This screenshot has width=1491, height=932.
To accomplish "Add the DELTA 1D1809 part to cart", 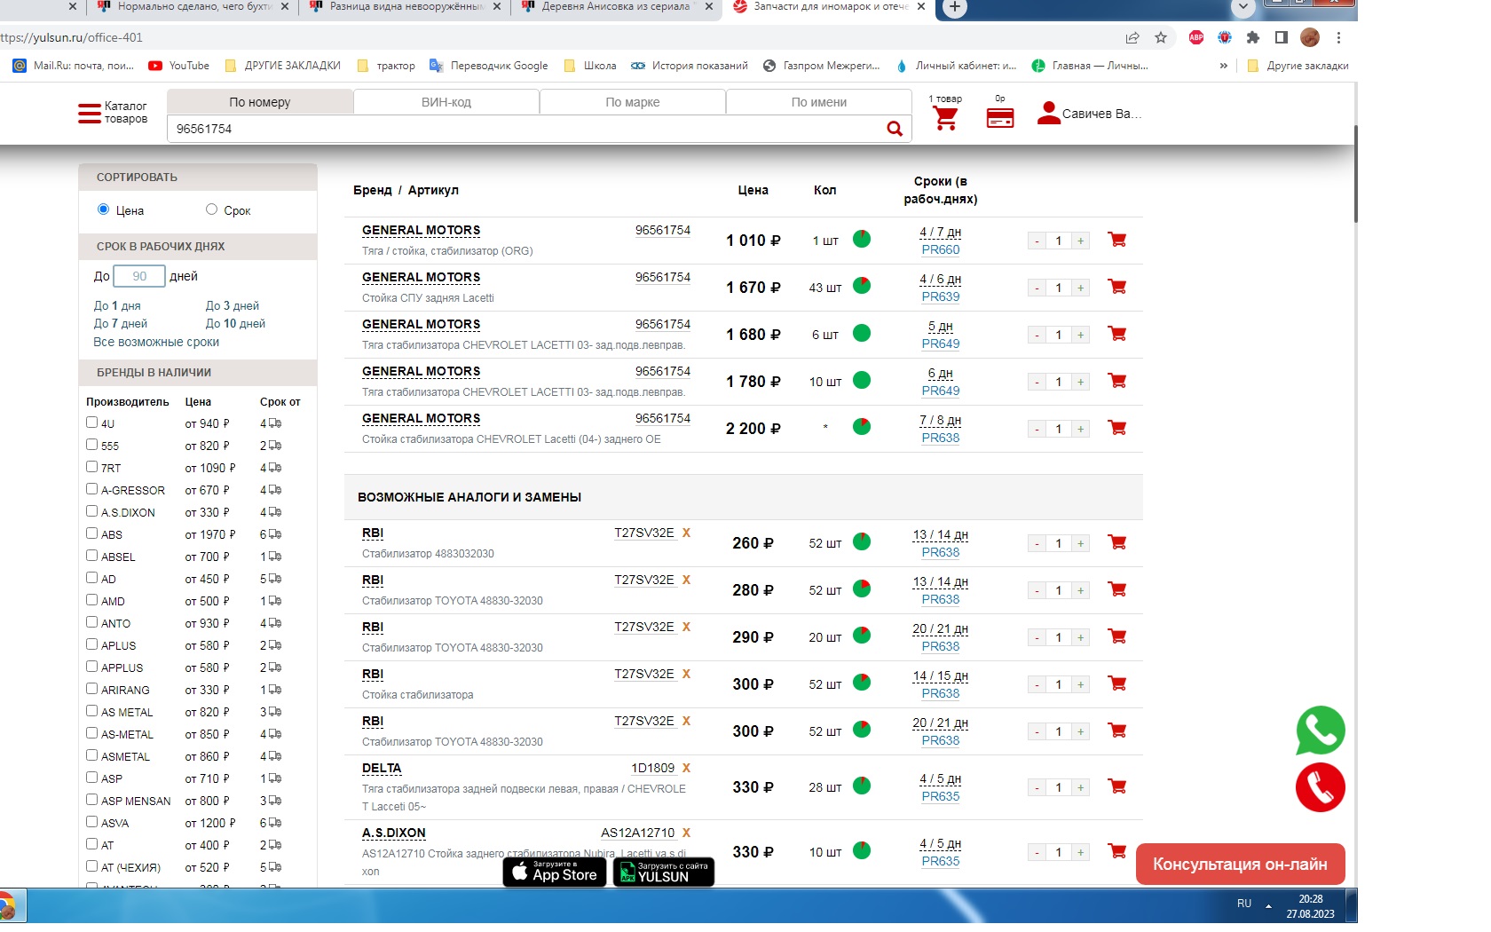I will coord(1117,786).
